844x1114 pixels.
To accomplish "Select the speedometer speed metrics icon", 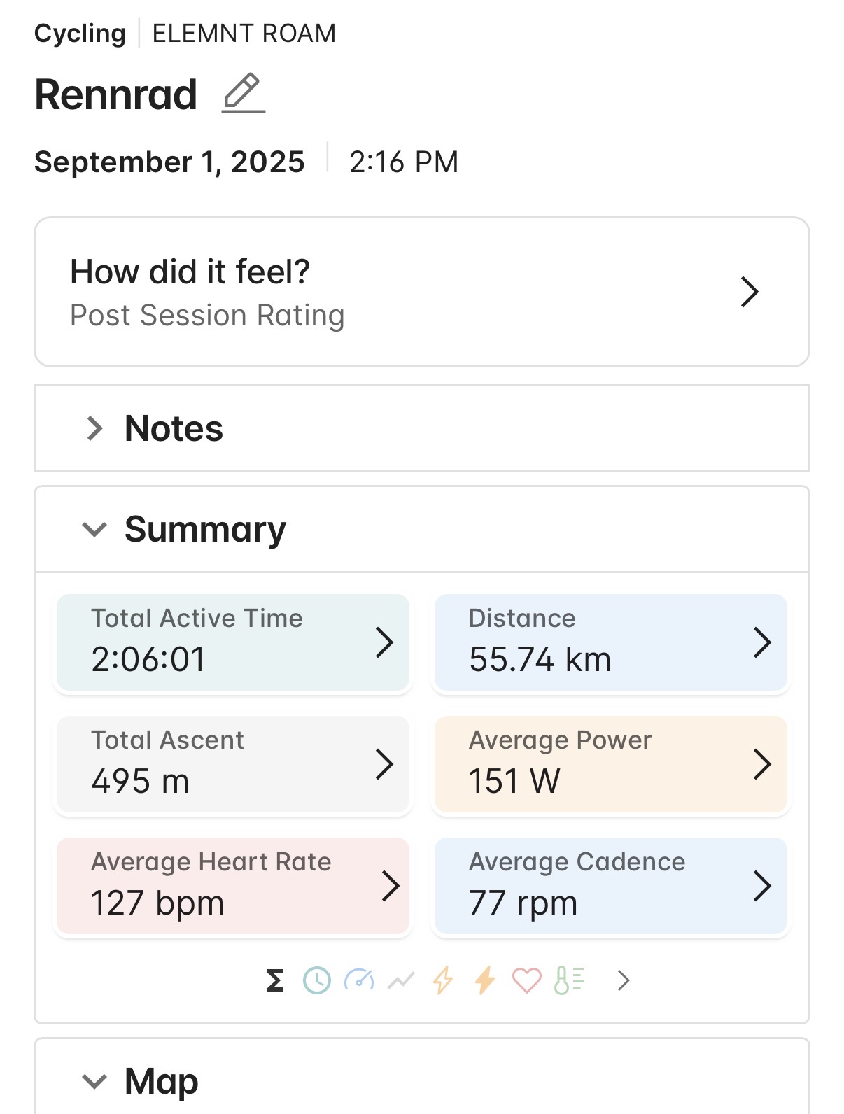I will 359,980.
